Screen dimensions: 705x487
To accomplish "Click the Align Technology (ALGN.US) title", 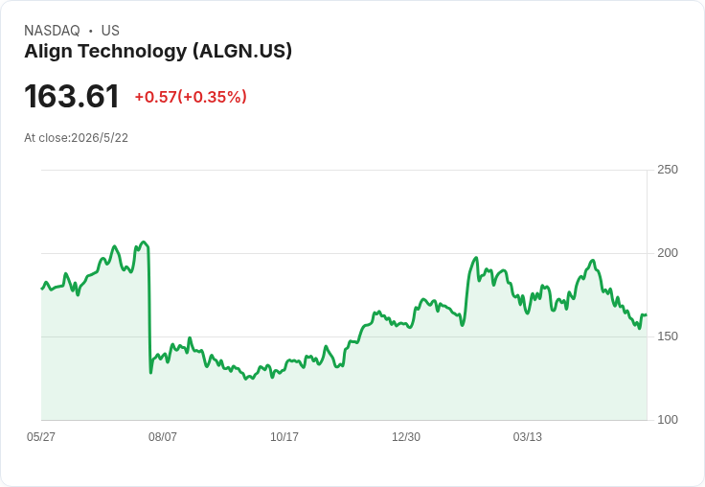I will point(158,51).
